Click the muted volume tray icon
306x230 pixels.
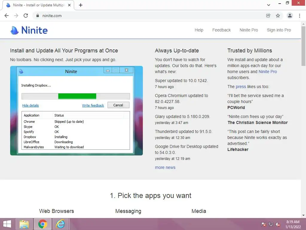click(x=278, y=224)
